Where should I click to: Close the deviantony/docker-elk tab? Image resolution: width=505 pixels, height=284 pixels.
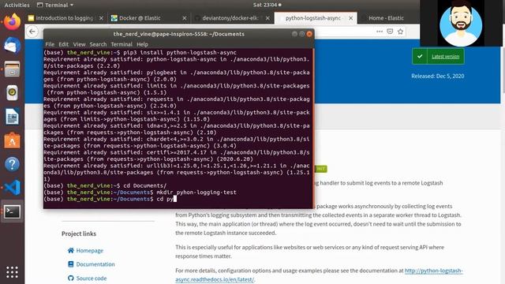267,18
